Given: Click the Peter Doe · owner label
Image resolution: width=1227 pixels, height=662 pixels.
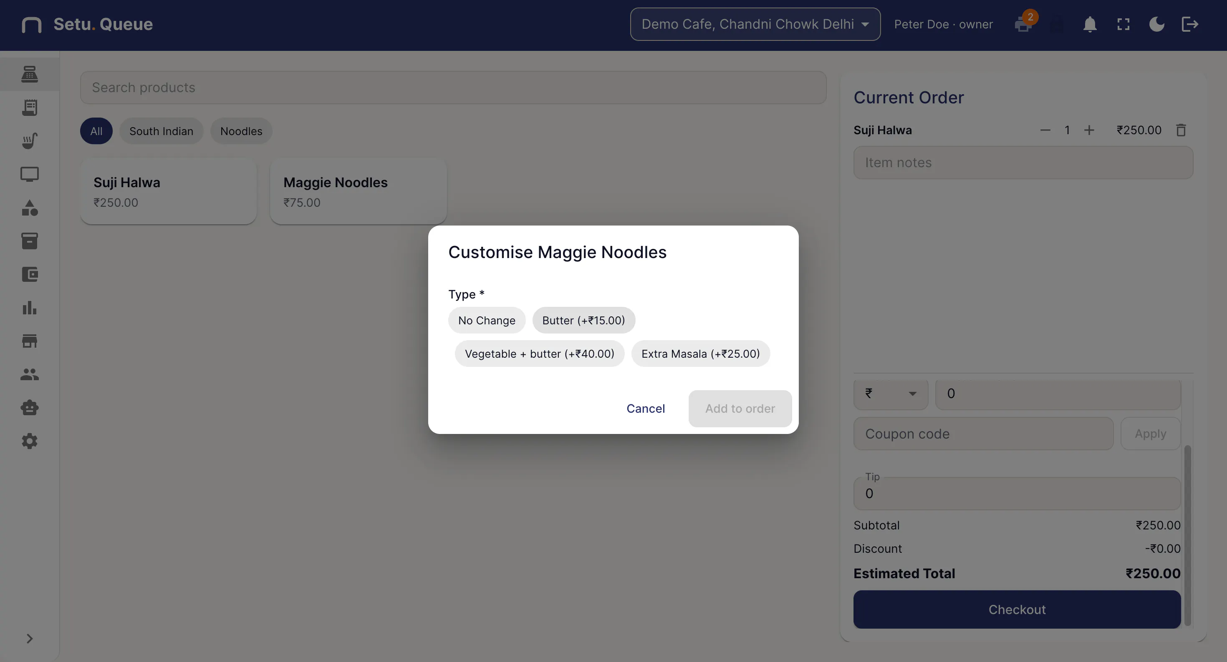Looking at the screenshot, I should coord(943,24).
